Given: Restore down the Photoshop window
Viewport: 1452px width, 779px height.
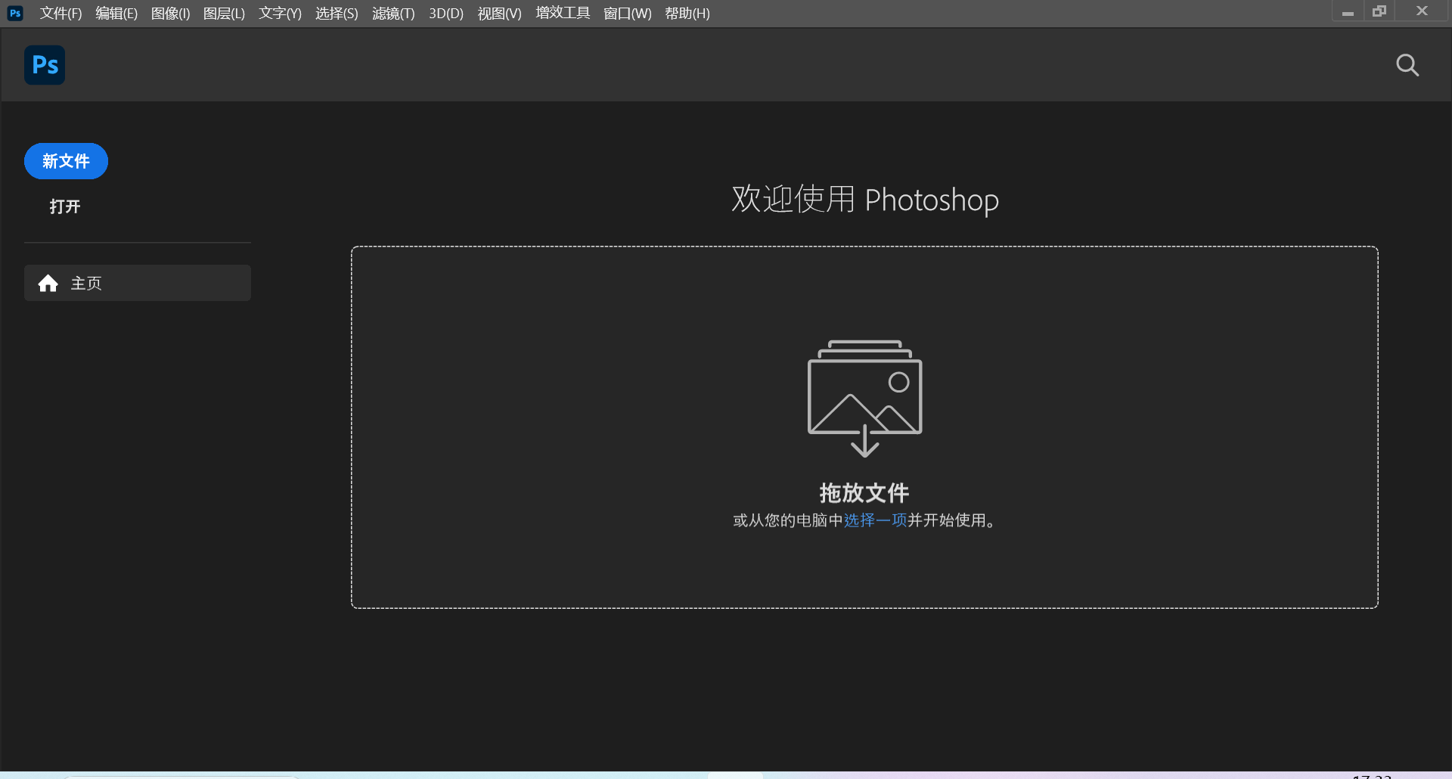Looking at the screenshot, I should pos(1379,11).
